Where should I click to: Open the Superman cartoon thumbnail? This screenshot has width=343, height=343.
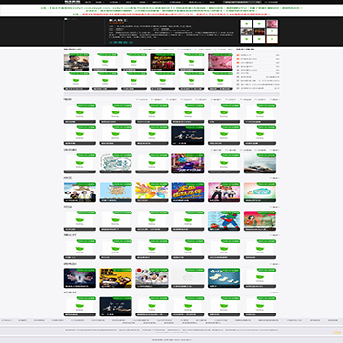coord(224,221)
